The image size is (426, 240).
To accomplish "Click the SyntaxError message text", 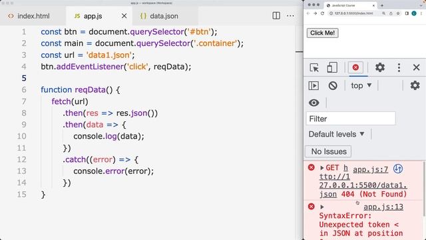I will point(361,225).
